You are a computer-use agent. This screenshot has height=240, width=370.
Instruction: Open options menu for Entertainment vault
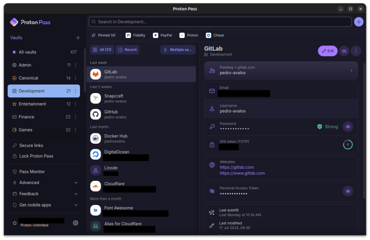tap(75, 104)
